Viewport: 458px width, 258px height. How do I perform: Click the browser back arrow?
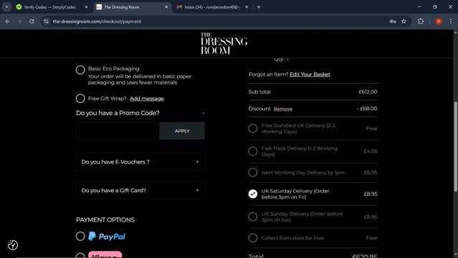pyautogui.click(x=8, y=21)
